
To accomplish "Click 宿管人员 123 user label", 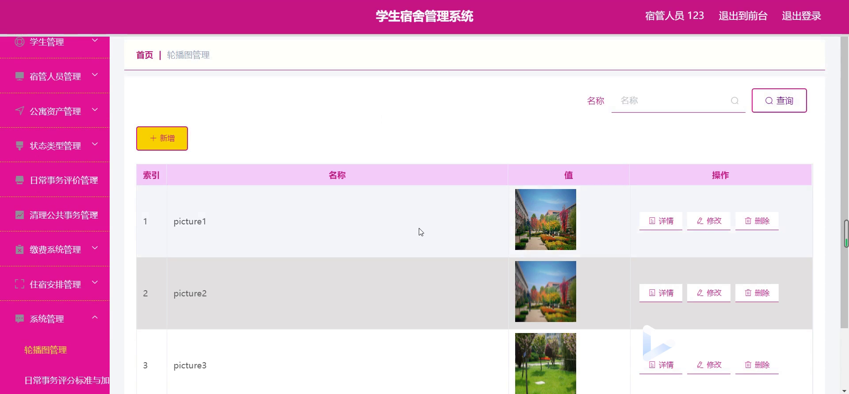I will [674, 16].
